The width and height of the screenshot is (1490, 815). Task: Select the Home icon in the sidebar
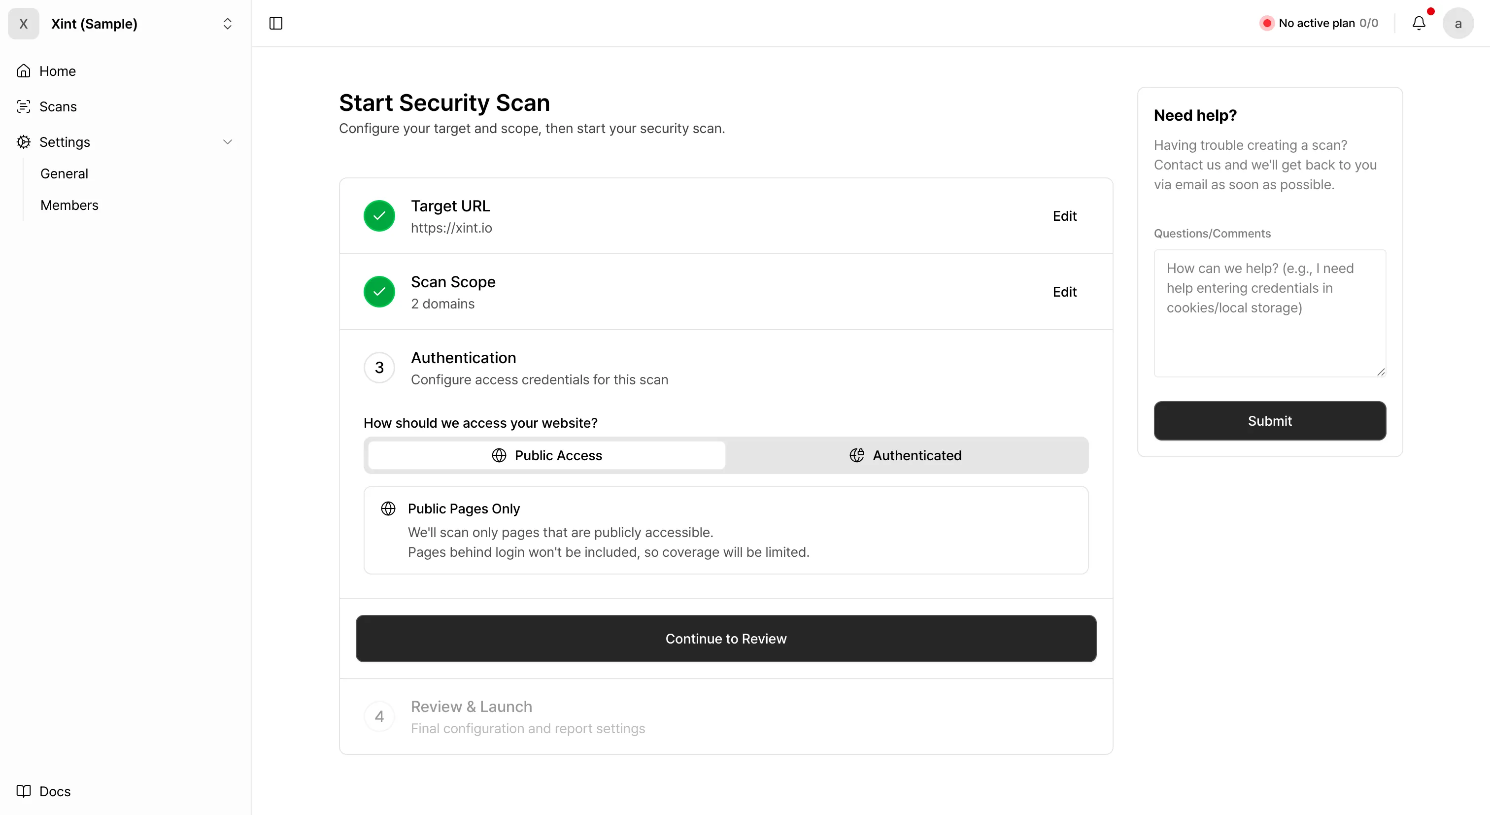pos(23,70)
